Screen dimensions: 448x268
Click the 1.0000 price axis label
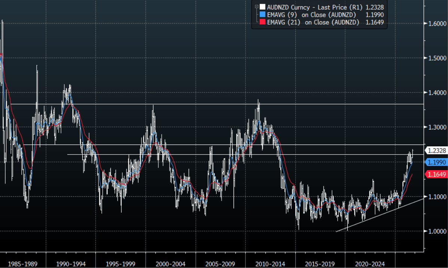[437, 231]
